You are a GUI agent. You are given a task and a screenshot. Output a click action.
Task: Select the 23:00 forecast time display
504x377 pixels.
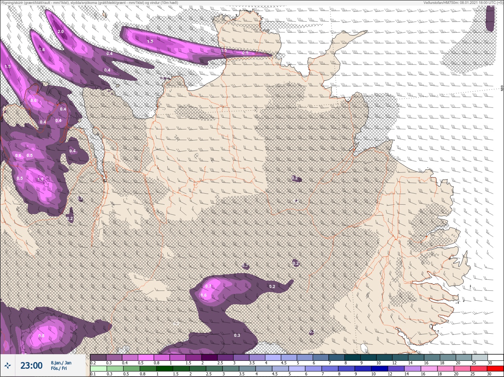tap(31, 366)
